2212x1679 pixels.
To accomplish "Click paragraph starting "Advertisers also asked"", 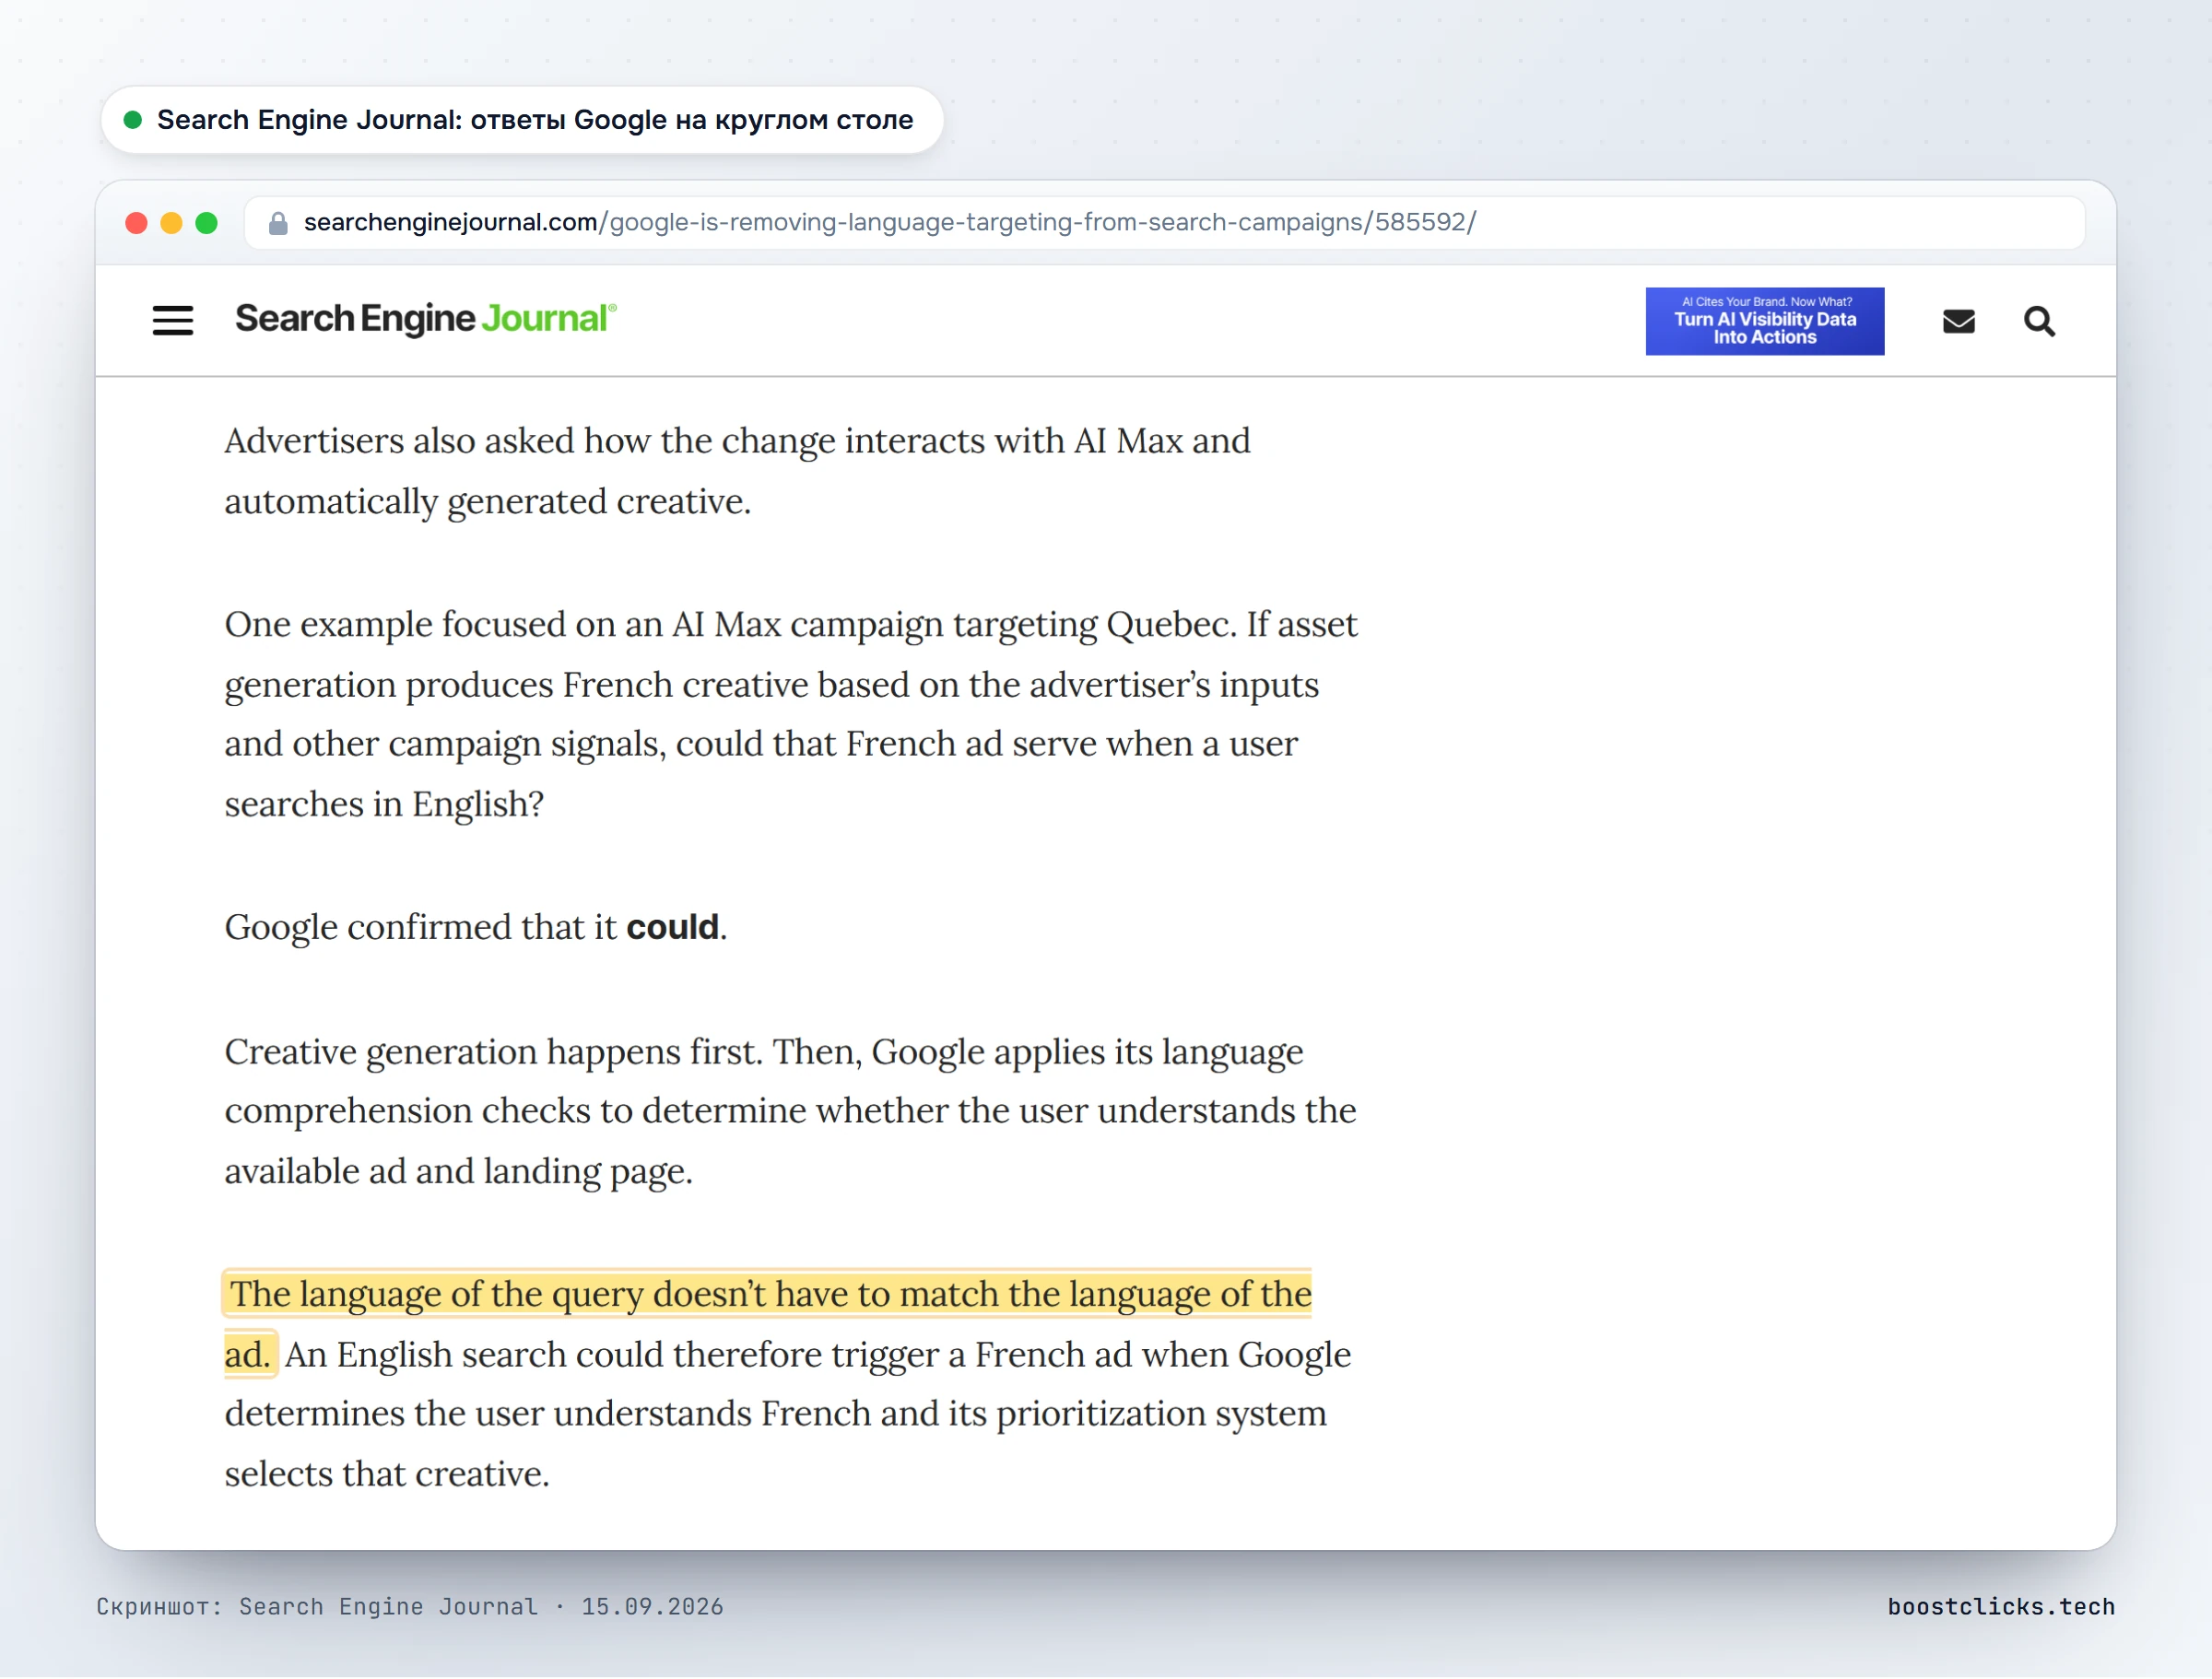I will coord(737,471).
